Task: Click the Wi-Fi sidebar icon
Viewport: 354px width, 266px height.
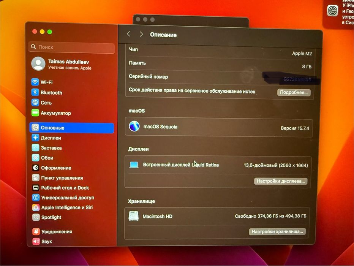Action: tap(35, 82)
